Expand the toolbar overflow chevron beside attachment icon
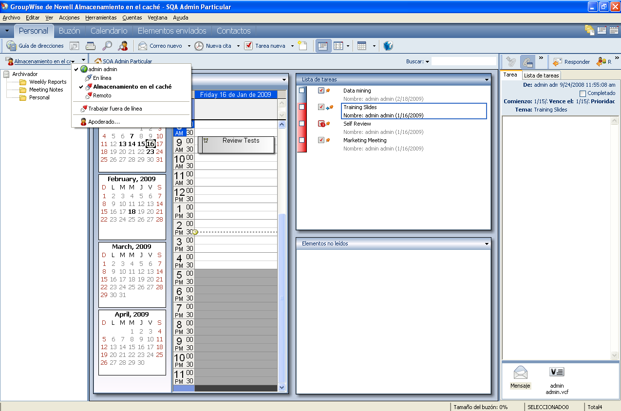The image size is (621, 411). (x=541, y=58)
